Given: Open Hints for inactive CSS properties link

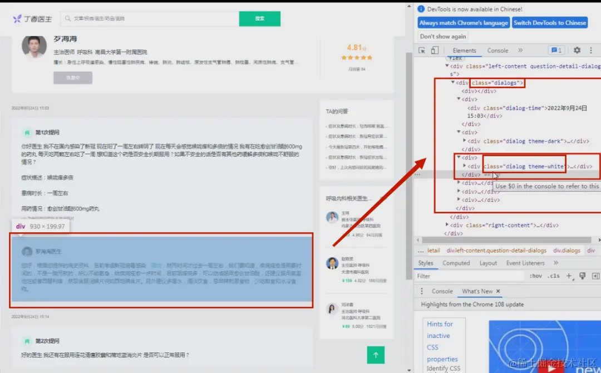Looking at the screenshot, I should (442, 341).
